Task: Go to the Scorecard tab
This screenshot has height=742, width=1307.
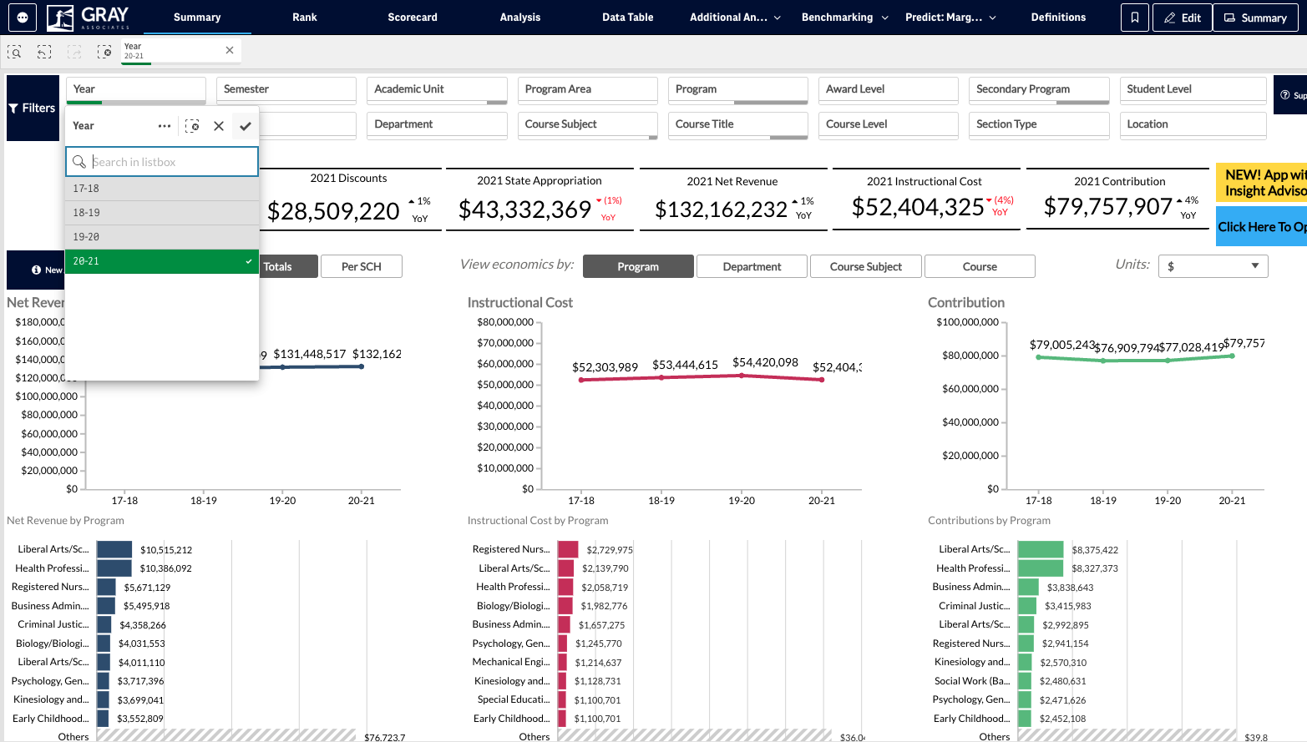Action: pos(413,17)
